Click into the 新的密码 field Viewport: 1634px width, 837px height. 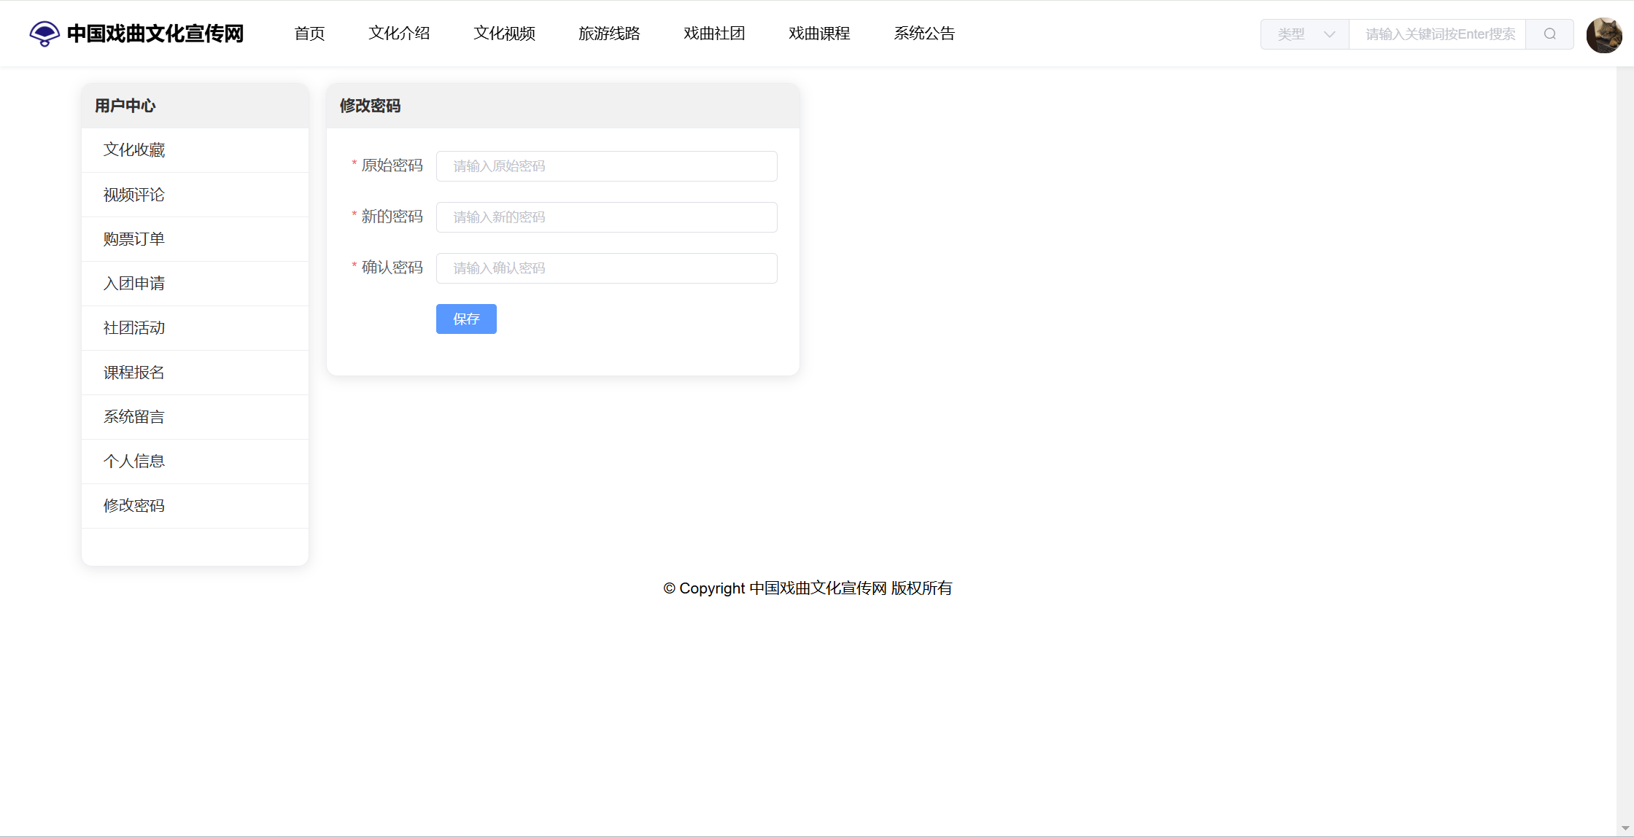[x=606, y=217]
